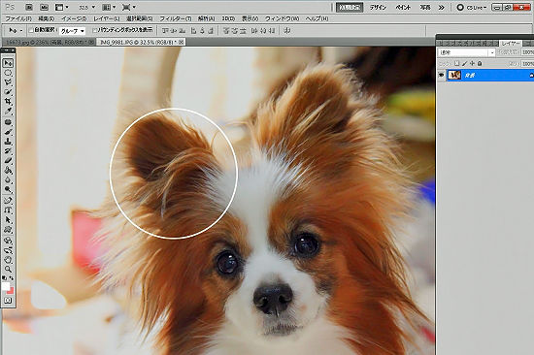Toggle Quick Mask mode
The image size is (534, 355).
(8, 301)
